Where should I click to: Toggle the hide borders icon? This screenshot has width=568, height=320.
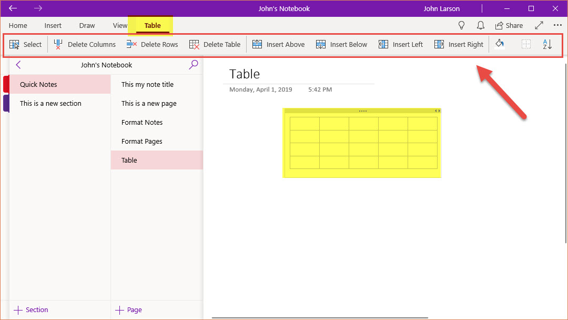[x=526, y=45]
